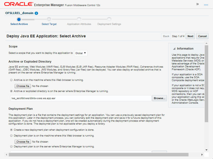Go to the Select Target train step
Viewport: 213px width, 159px height.
[x=49, y=21]
